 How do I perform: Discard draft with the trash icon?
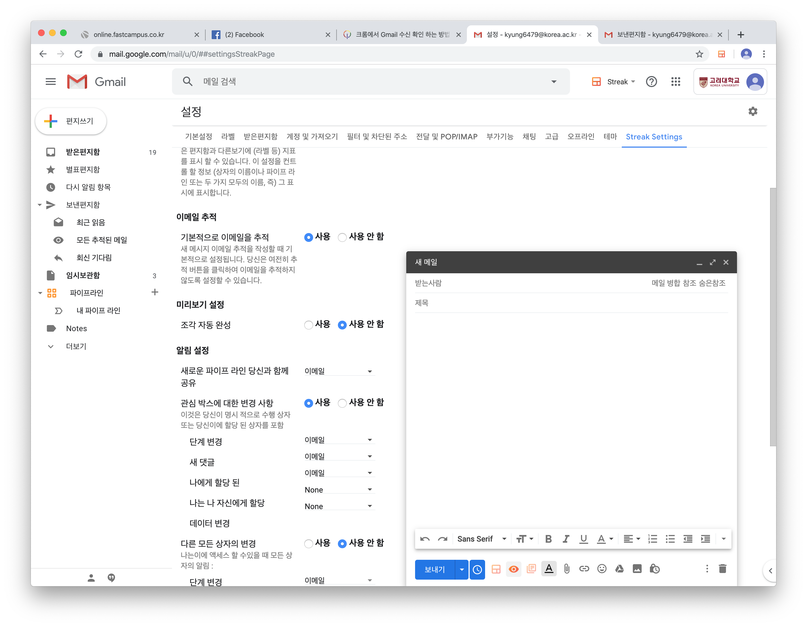point(722,569)
